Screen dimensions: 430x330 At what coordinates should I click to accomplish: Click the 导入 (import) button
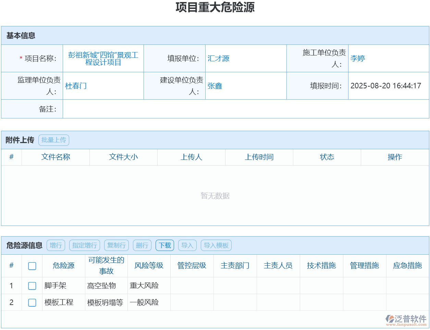(x=187, y=245)
